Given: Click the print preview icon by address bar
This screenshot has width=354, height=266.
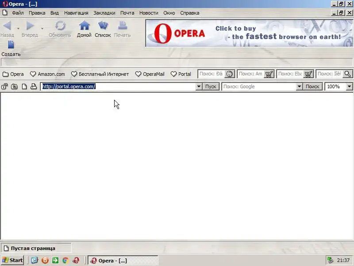Looking at the screenshot, I should click(x=34, y=86).
